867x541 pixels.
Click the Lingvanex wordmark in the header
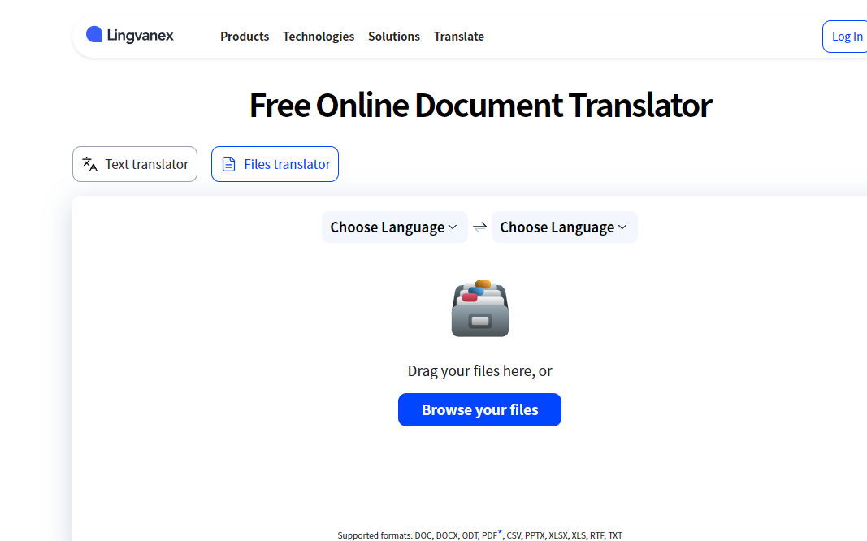point(140,36)
